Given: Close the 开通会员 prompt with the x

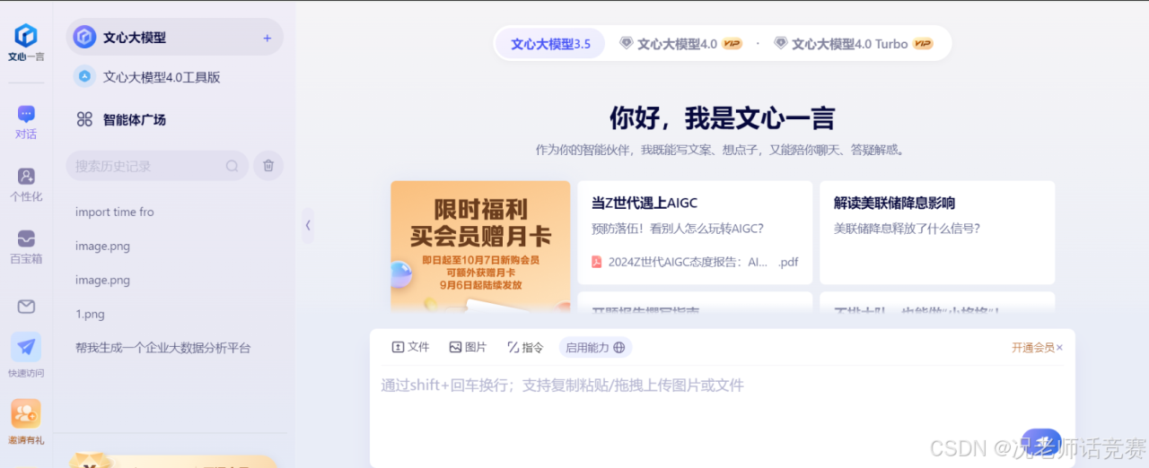Looking at the screenshot, I should click(1059, 348).
